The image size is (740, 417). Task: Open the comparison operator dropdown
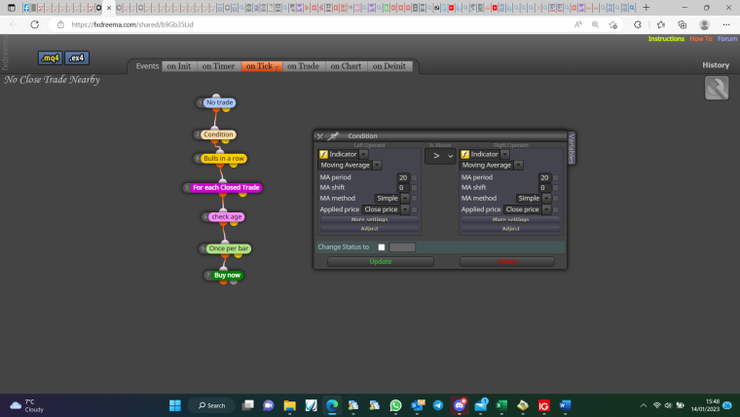440,155
